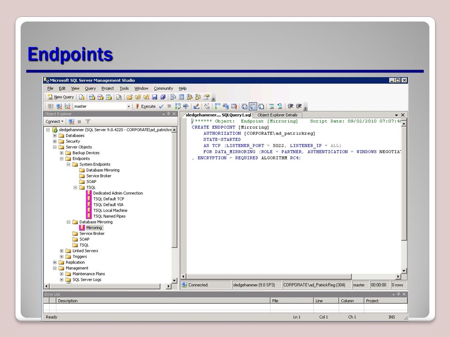Open the File menu
Screen dimensions: 450x337
tap(50, 88)
